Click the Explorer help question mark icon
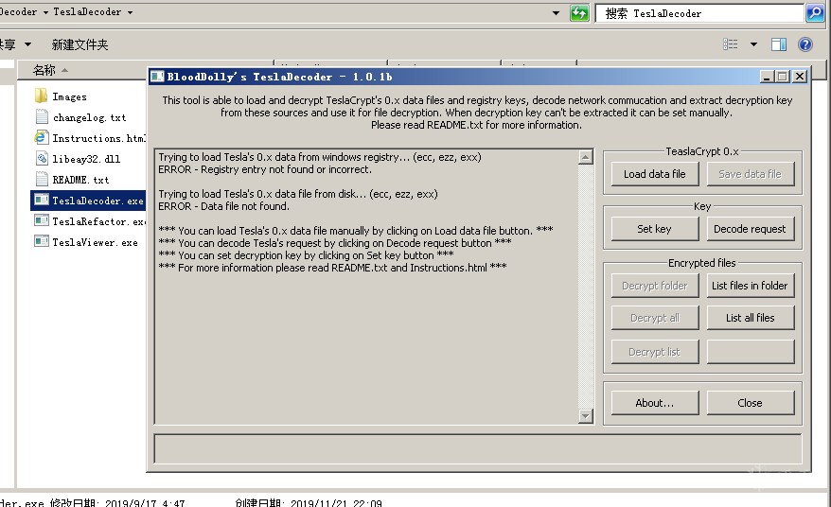The image size is (831, 507). [x=805, y=44]
